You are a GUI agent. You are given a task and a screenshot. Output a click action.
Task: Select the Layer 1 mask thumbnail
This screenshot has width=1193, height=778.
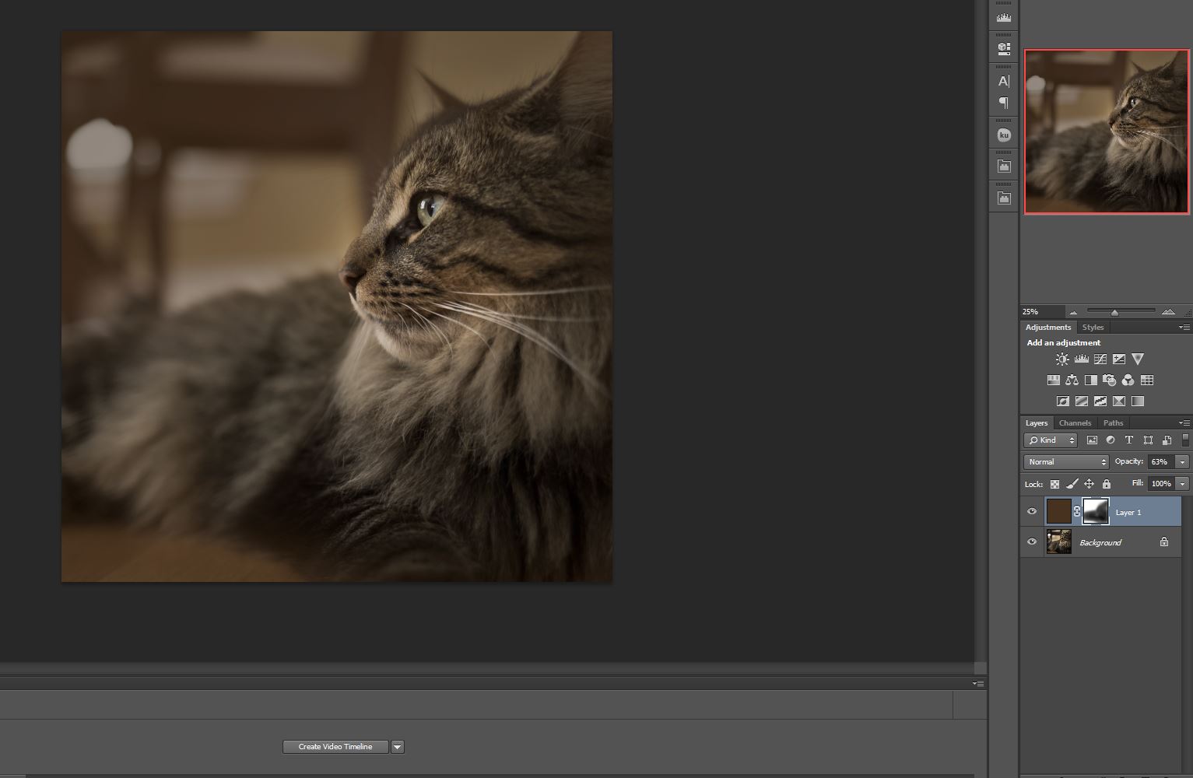[1096, 511]
